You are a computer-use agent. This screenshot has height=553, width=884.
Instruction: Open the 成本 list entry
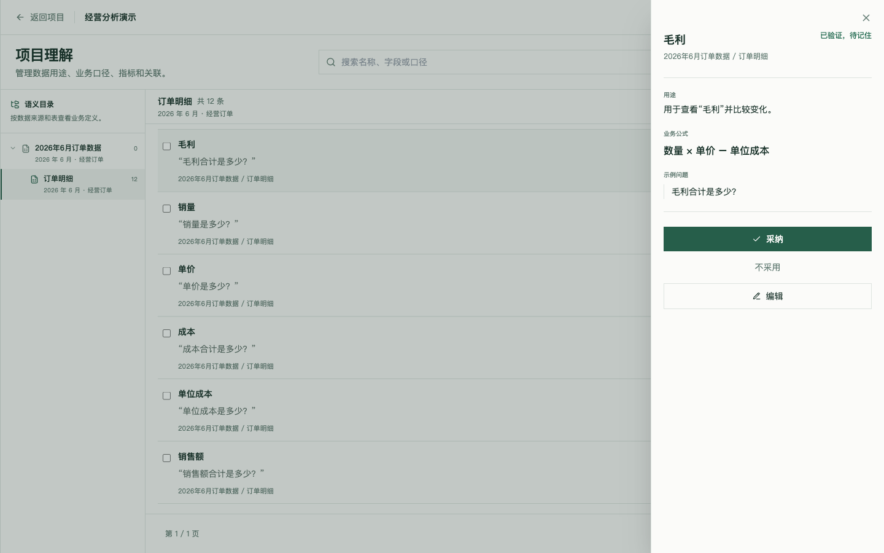click(404, 348)
